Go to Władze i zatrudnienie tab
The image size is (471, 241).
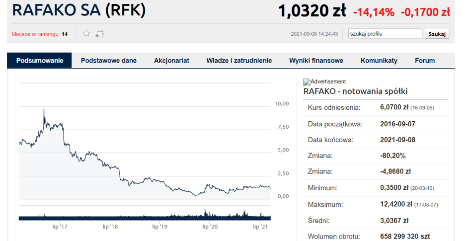(239, 61)
